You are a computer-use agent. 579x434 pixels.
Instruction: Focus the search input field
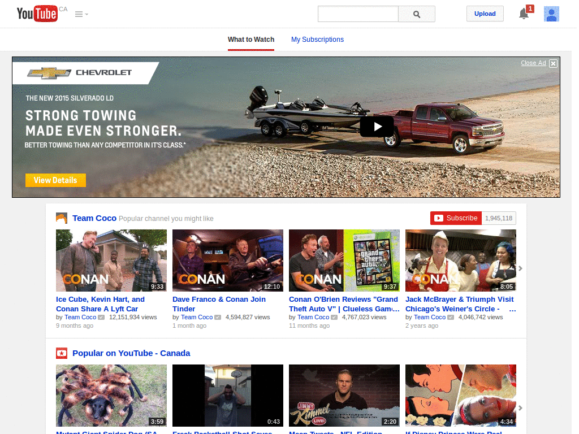358,14
